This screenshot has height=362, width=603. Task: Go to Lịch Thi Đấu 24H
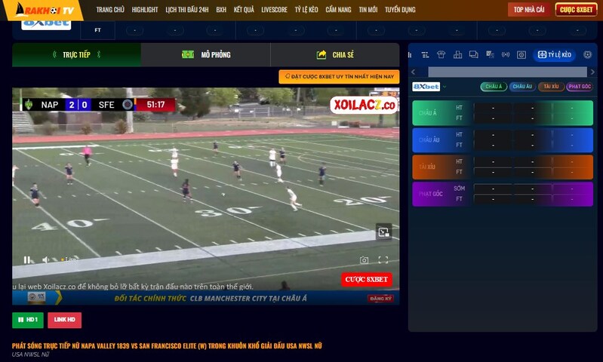pos(187,10)
